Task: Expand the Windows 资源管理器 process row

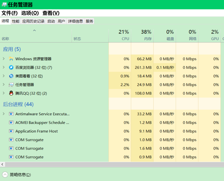Action: [x=4, y=59]
